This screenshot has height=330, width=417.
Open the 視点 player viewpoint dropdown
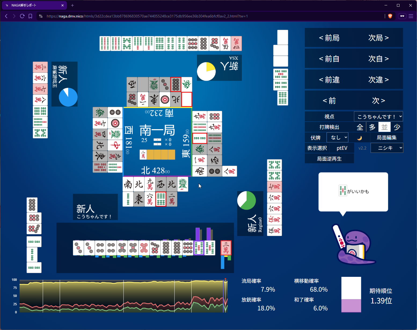point(378,117)
